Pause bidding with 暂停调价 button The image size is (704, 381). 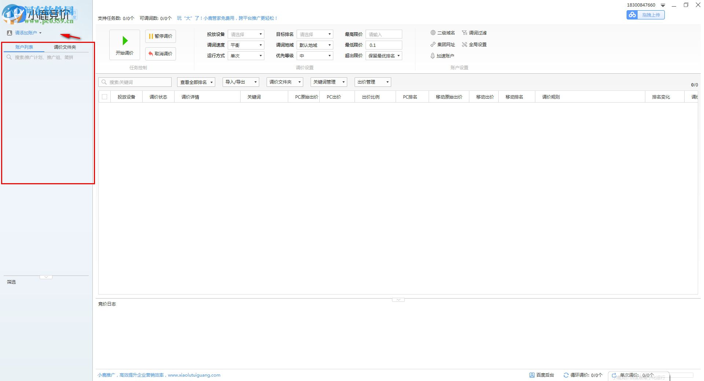[161, 36]
